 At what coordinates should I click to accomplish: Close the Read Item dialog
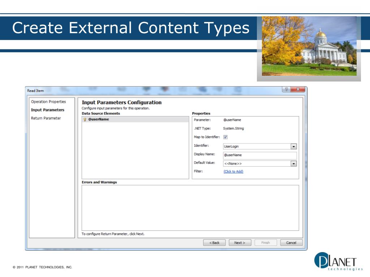coord(298,90)
